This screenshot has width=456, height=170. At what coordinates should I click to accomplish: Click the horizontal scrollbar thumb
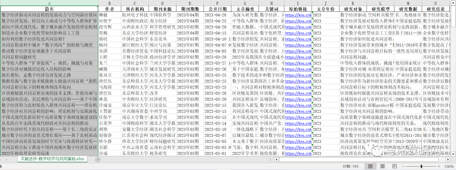coord(358,159)
